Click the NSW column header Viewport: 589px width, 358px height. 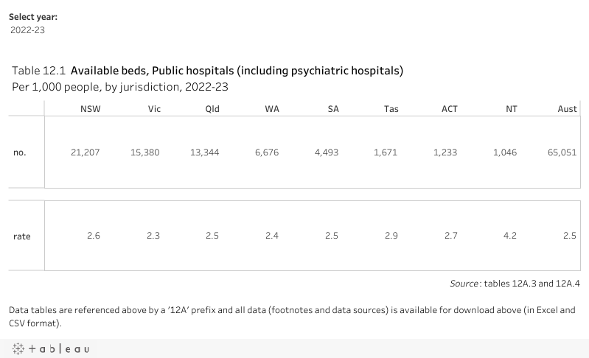(91, 109)
